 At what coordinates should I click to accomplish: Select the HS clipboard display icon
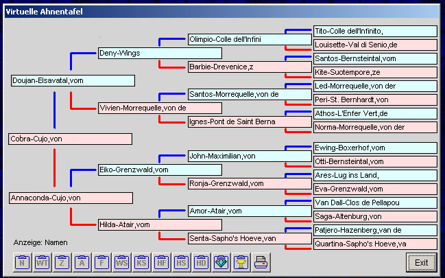tap(181, 262)
